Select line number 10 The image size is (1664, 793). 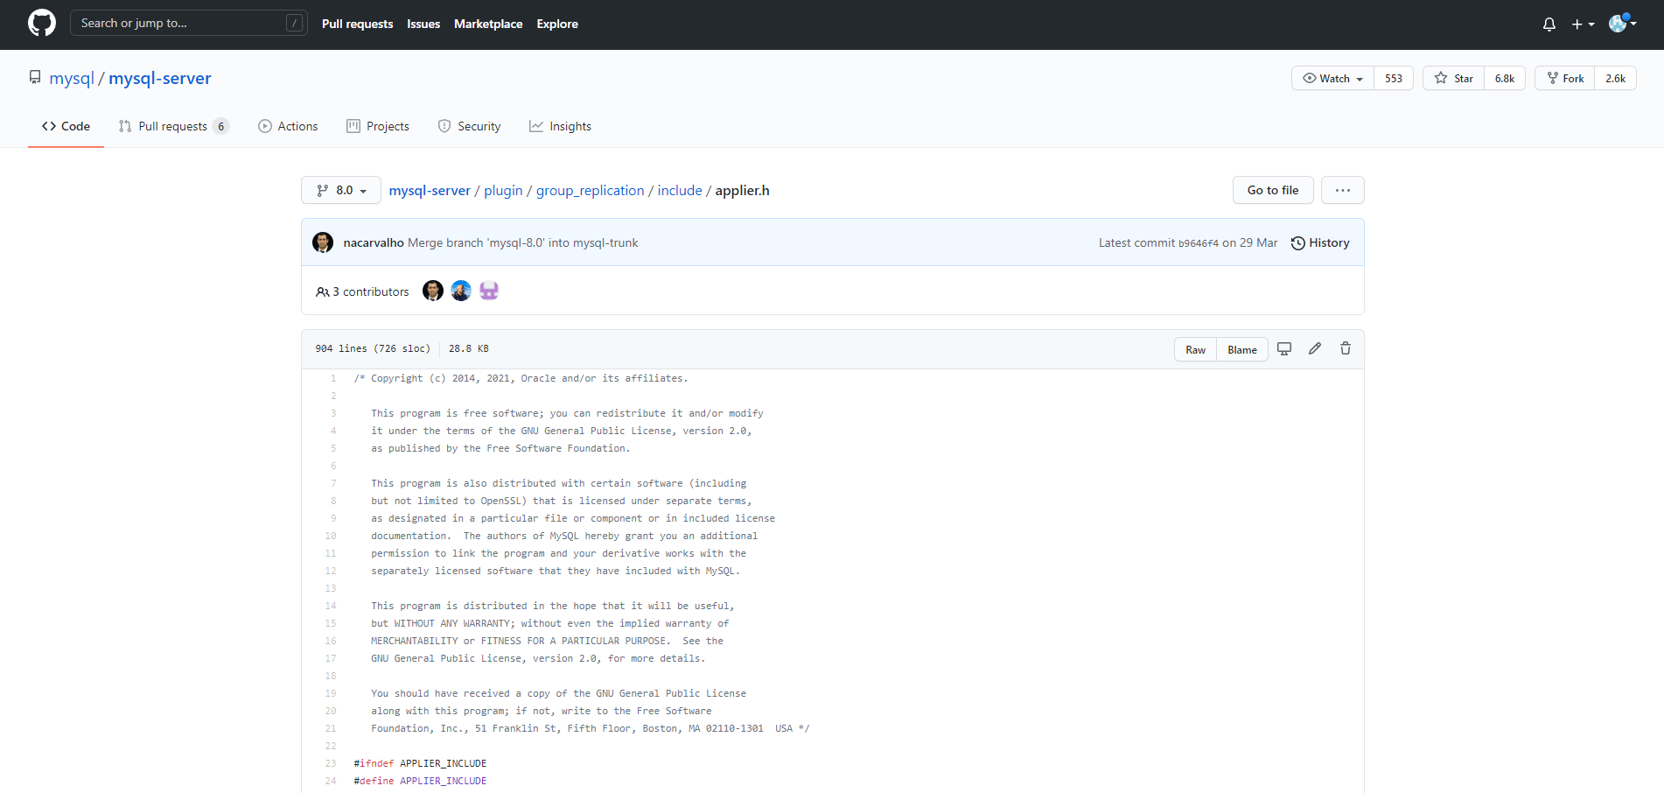(x=331, y=536)
